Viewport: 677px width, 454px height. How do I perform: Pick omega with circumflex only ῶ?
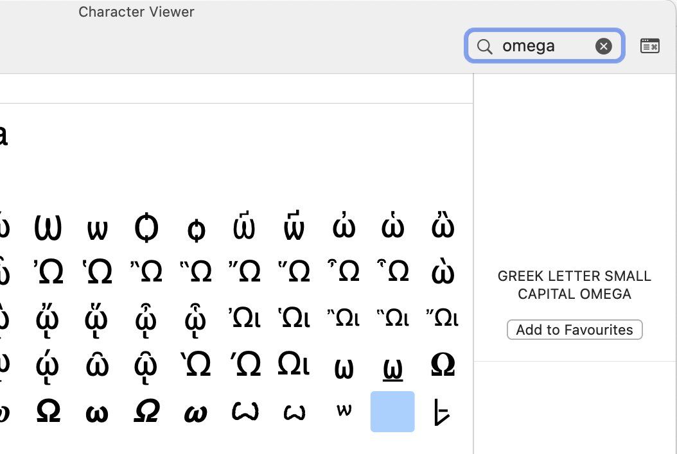98,366
